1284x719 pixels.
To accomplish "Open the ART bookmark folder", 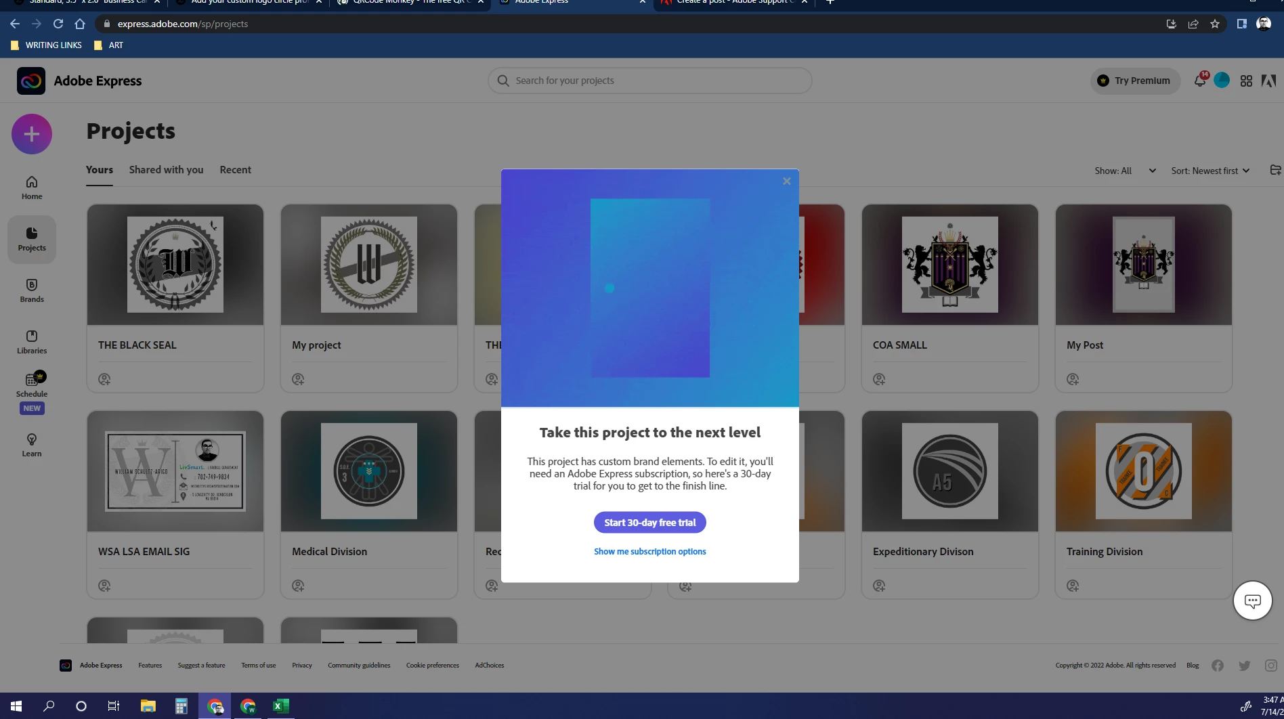I will (x=109, y=45).
